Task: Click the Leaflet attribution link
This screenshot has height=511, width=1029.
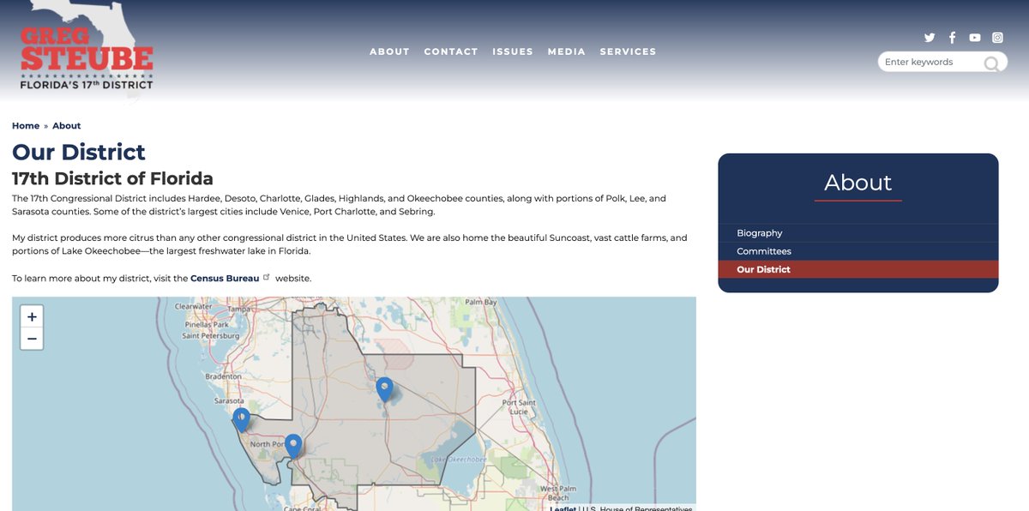Action: click(x=563, y=508)
